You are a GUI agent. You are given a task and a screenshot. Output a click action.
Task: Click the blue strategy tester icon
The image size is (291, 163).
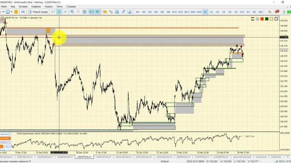pos(117,12)
